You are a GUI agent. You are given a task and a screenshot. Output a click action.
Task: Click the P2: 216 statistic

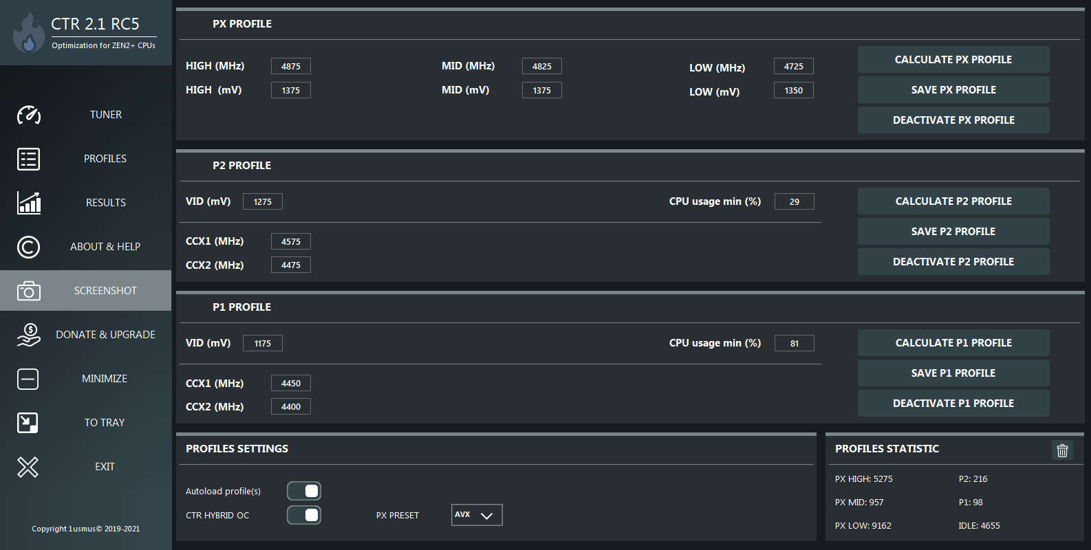(973, 479)
